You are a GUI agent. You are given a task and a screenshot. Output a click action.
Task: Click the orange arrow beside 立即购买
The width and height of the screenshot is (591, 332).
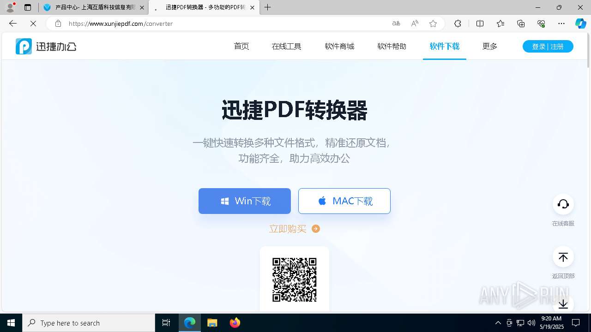(x=316, y=229)
